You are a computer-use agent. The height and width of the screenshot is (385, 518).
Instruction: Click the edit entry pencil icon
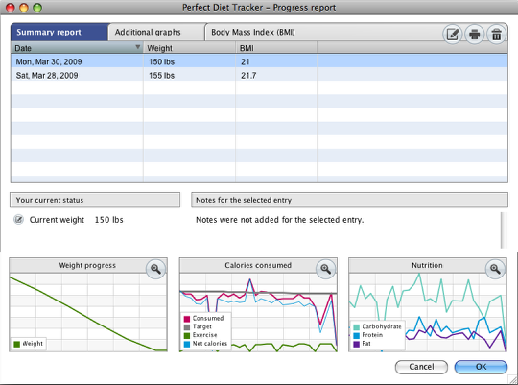tap(452, 34)
